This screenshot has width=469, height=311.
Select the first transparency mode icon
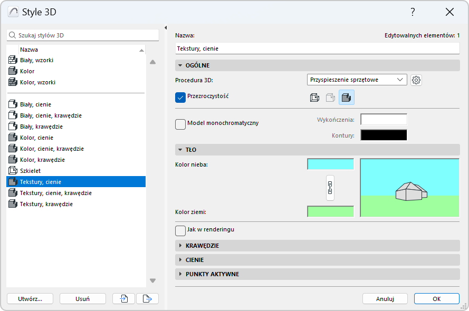[x=314, y=98]
